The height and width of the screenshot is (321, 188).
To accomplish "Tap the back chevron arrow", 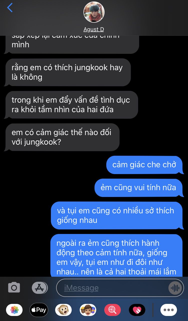I will pos(10,8).
